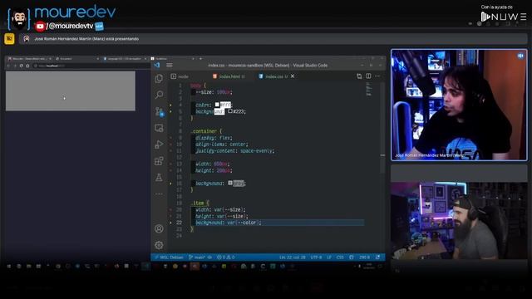Open the Search view in VS Code
The width and height of the screenshot is (532, 299).
pyautogui.click(x=159, y=95)
